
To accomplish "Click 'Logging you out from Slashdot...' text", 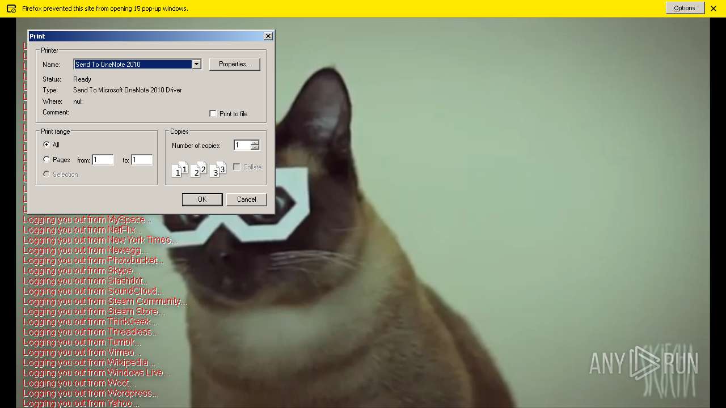I will (86, 280).
